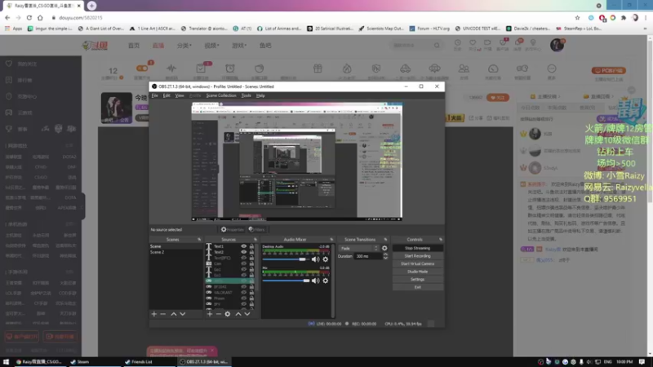This screenshot has height=367, width=653.
Task: Enable Studio Mode
Action: [x=417, y=272]
